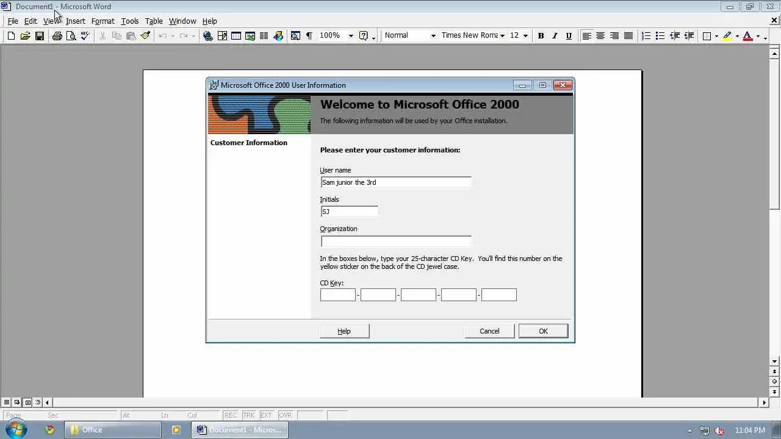Open the Table menu
The width and height of the screenshot is (781, 439).
154,21
